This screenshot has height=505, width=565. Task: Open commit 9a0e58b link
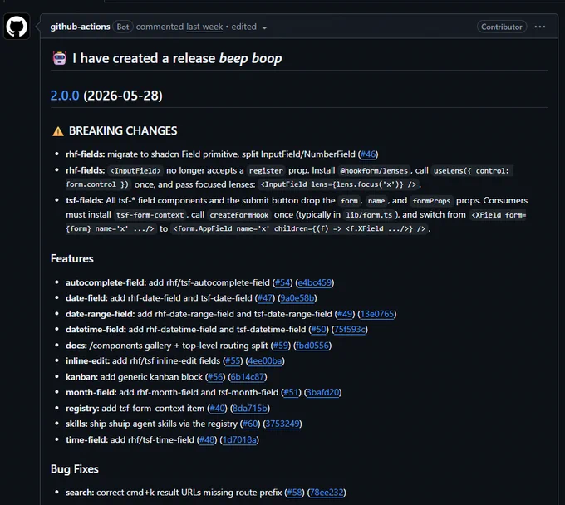point(297,298)
